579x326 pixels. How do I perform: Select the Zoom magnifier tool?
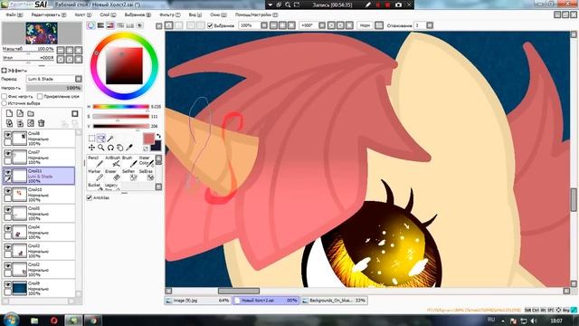[x=100, y=148]
